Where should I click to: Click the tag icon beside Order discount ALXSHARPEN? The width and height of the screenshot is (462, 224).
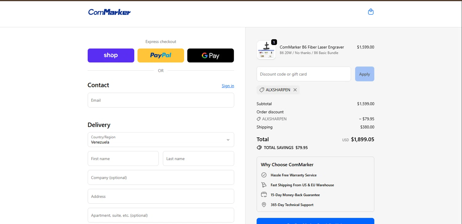[x=259, y=119]
